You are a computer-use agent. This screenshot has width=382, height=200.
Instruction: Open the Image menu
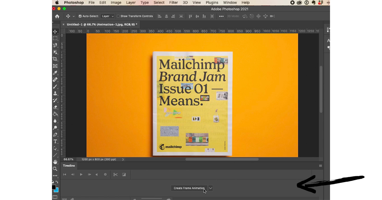point(116,2)
